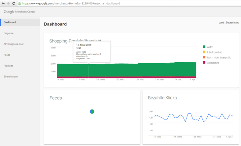Click the 4.000 y-axis label
241x146 pixels.
tap(53, 48)
